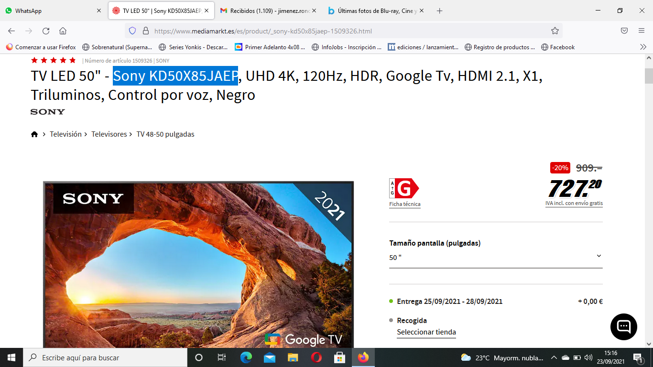Launch Microsoft Edge from taskbar
Viewport: 653px width, 367px height.
246,357
